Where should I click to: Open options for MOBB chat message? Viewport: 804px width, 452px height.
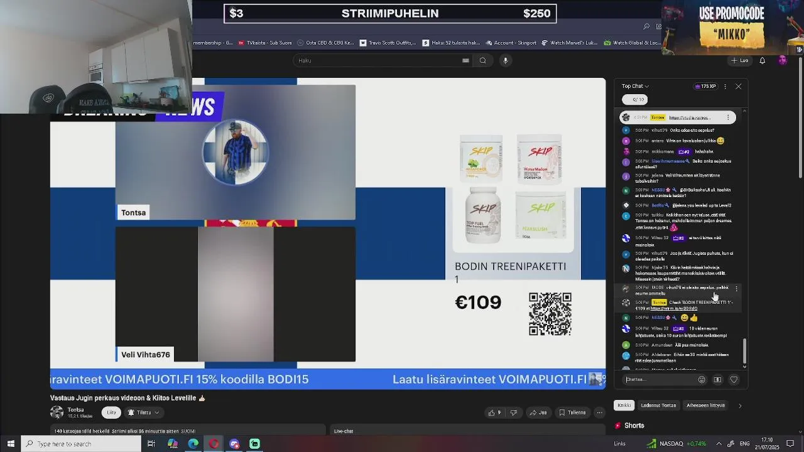click(736, 289)
